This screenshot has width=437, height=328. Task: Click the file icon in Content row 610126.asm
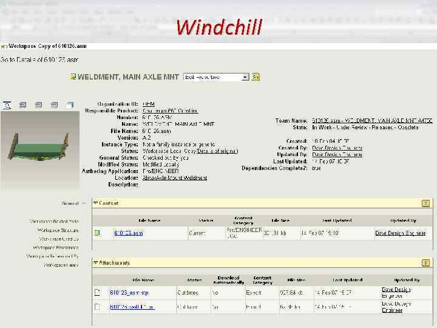tap(97, 233)
